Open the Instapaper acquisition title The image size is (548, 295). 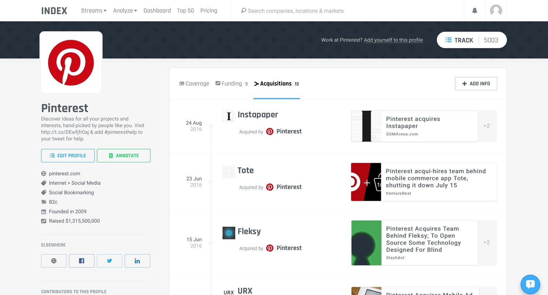click(x=258, y=115)
